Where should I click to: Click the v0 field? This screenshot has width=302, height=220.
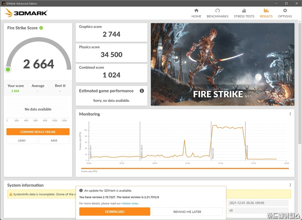tap(258, 210)
